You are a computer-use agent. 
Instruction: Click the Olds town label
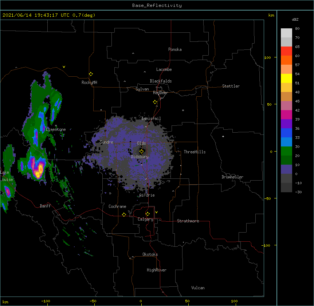point(141,143)
